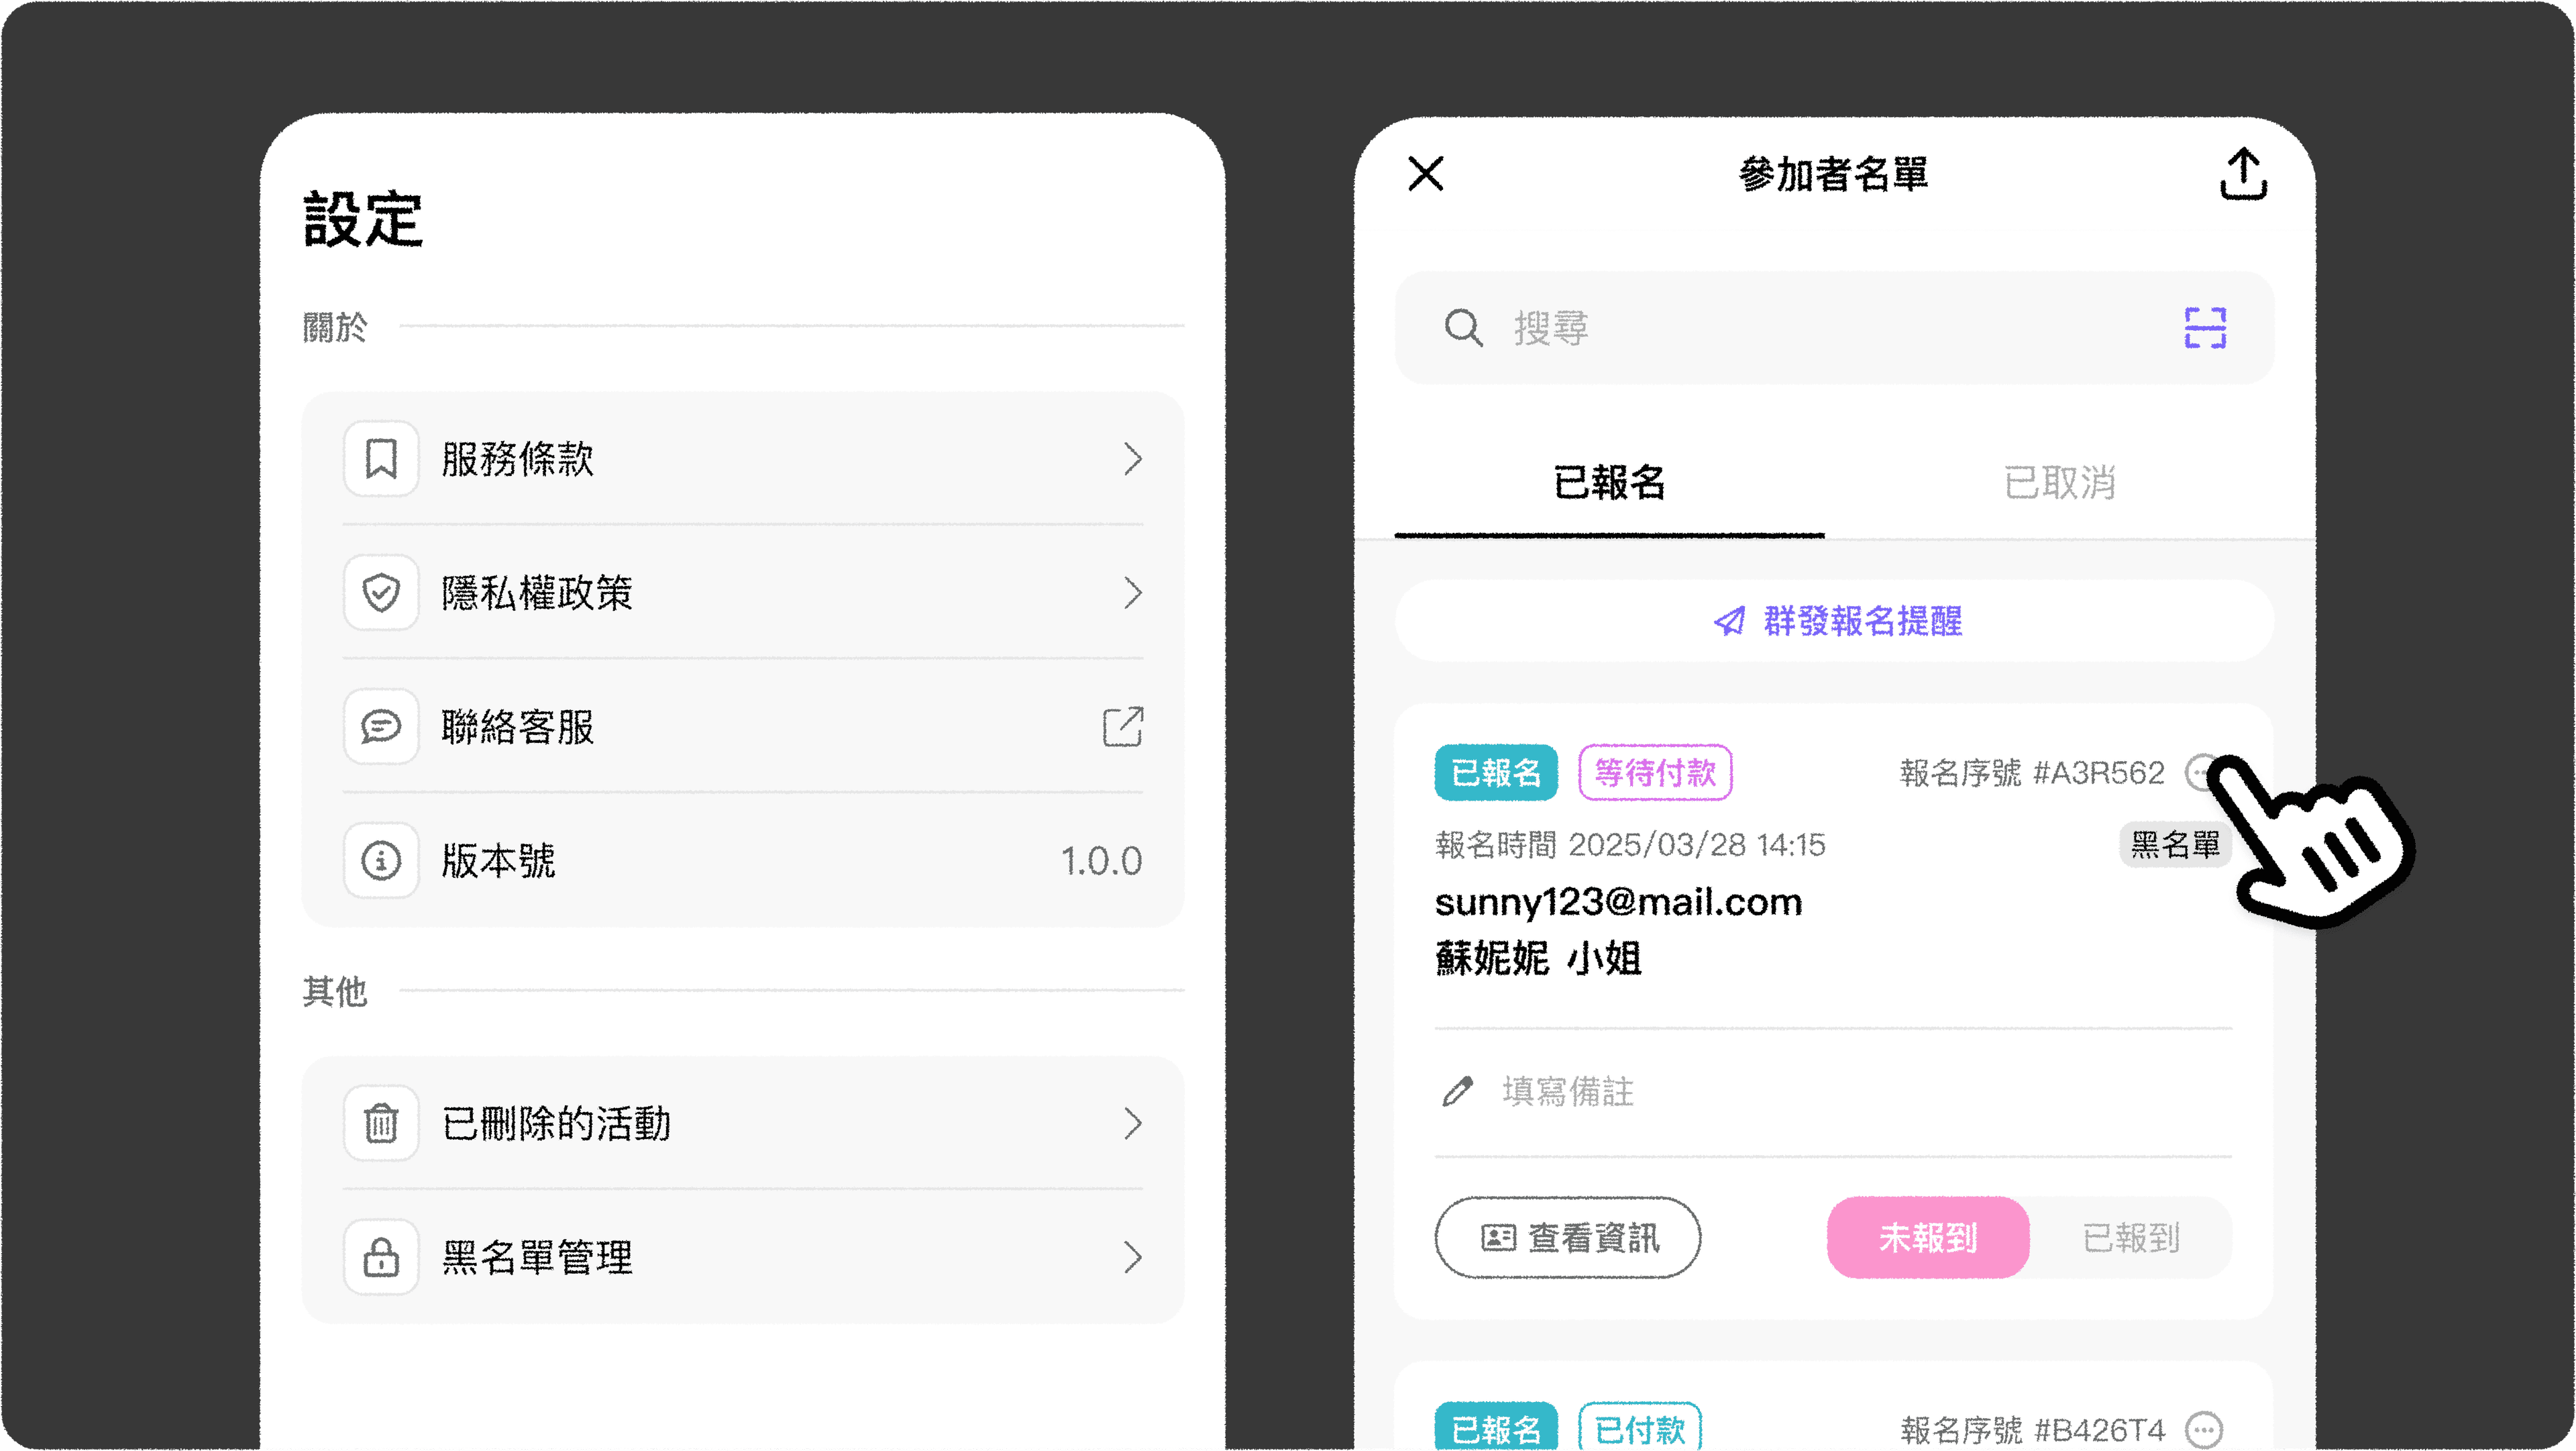The height and width of the screenshot is (1451, 2576).
Task: Tap 群發報名提醒 button
Action: pos(1834,620)
